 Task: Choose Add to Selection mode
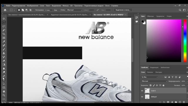[x=23, y=10]
